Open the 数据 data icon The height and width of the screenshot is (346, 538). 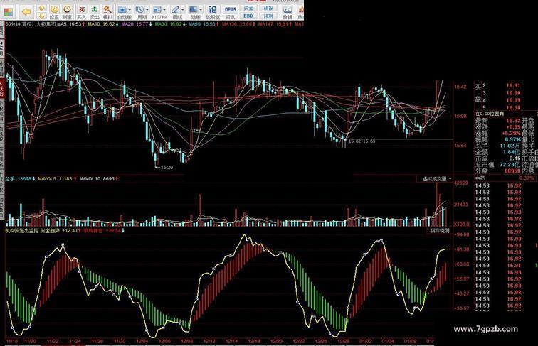tap(288, 12)
